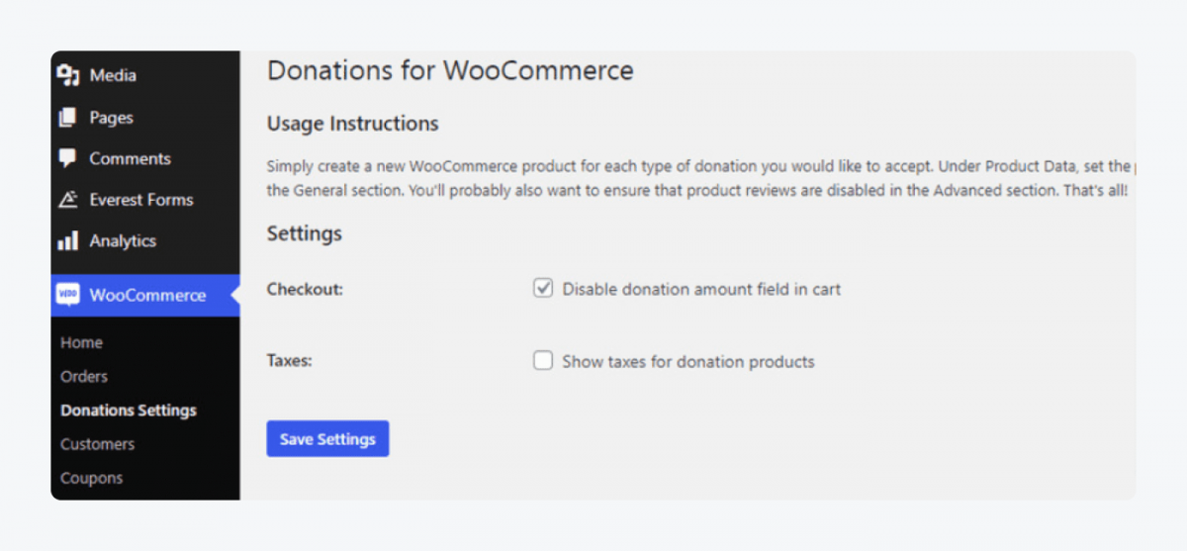Collapse the WooCommerce menu arrow
Viewport: 1187px width, 551px height.
pyautogui.click(x=233, y=295)
